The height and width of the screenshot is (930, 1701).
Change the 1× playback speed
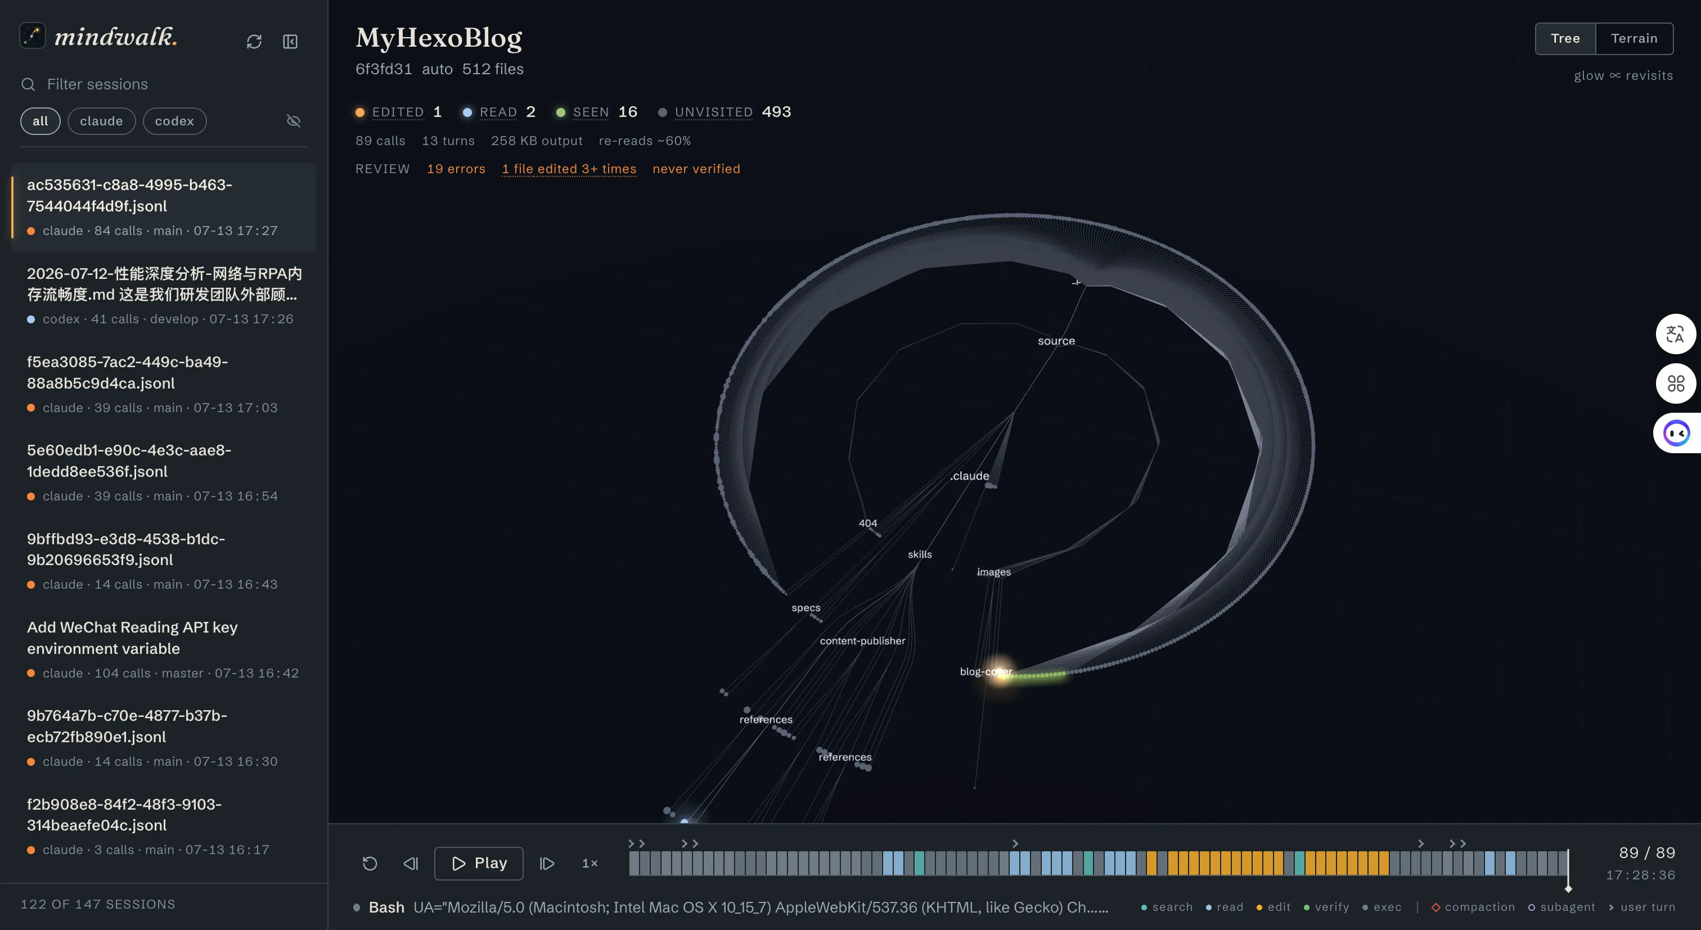point(589,863)
